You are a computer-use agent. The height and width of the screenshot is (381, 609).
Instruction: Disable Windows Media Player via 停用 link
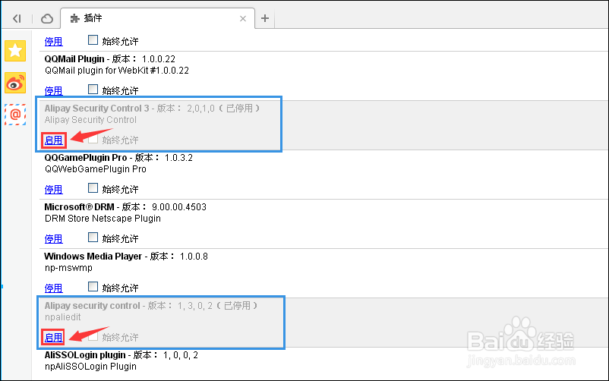click(x=54, y=288)
